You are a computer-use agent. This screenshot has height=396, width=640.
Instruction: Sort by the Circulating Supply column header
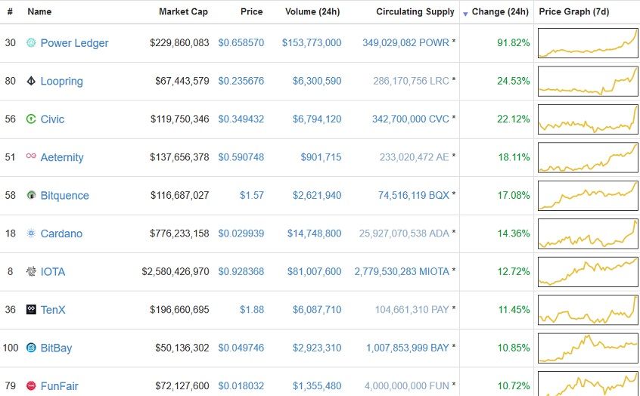pyautogui.click(x=415, y=12)
